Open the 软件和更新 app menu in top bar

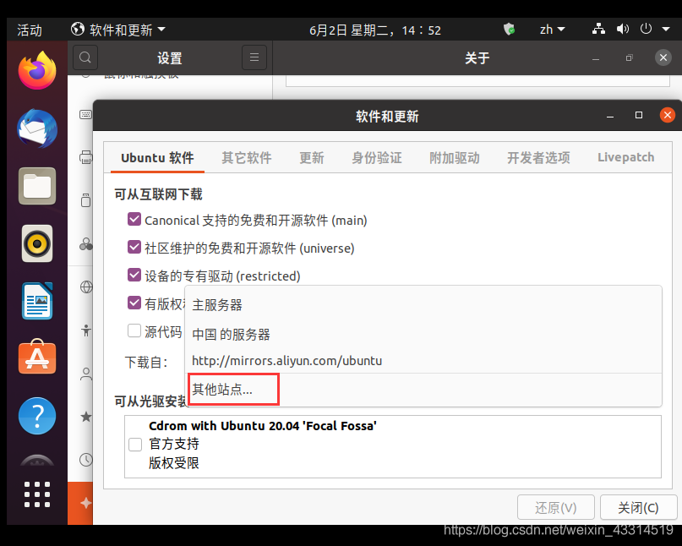click(118, 30)
